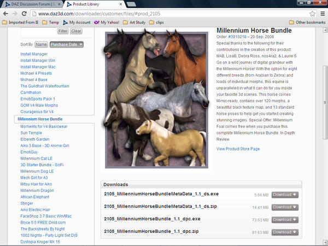Open Download dropdown for MetaData_1.1_ds.exe
The height and width of the screenshot is (246, 328).
[x=285, y=195]
